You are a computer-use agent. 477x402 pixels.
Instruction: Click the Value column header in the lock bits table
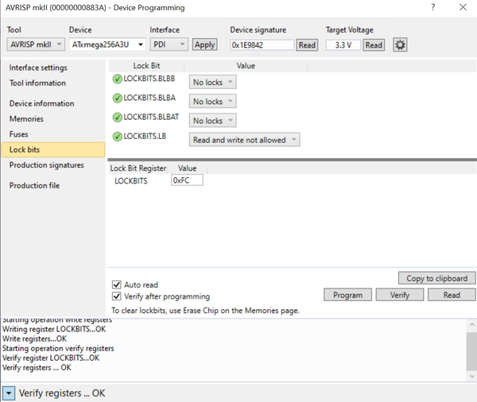click(246, 66)
